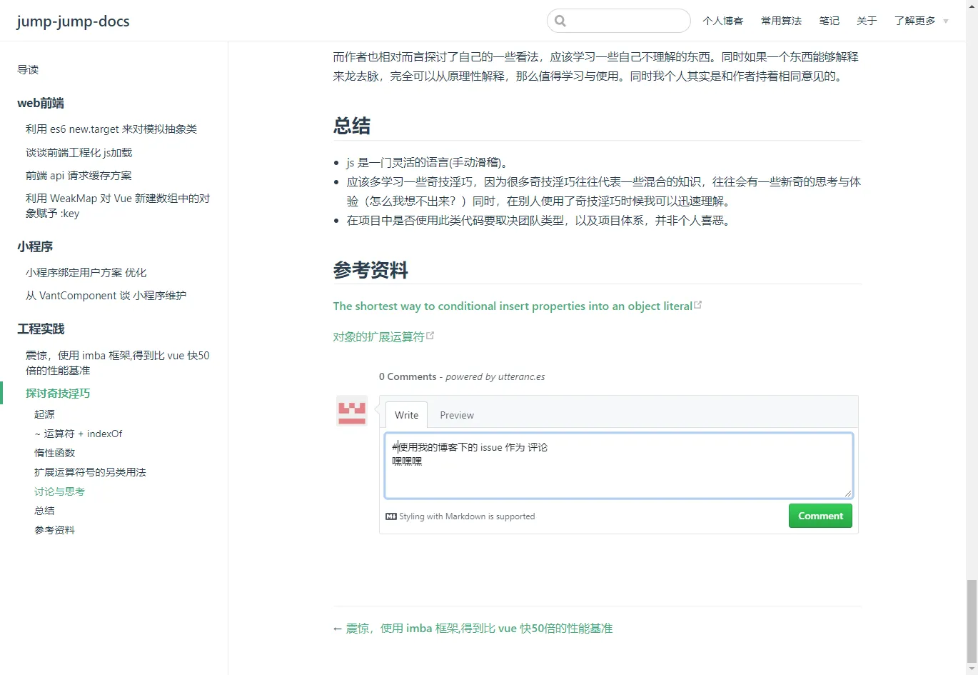Open the 关于 page link
This screenshot has height=675, width=978.
coord(867,21)
